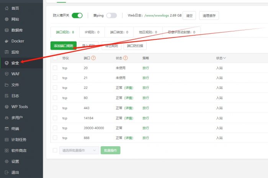The height and width of the screenshot is (178, 268).
Task: Click the 安全 shield icon
Action: click(7, 63)
